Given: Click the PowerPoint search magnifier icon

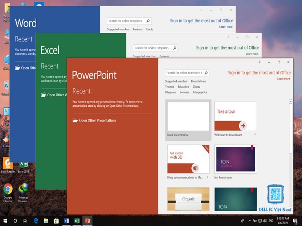Looking at the screenshot, I should (x=206, y=73).
